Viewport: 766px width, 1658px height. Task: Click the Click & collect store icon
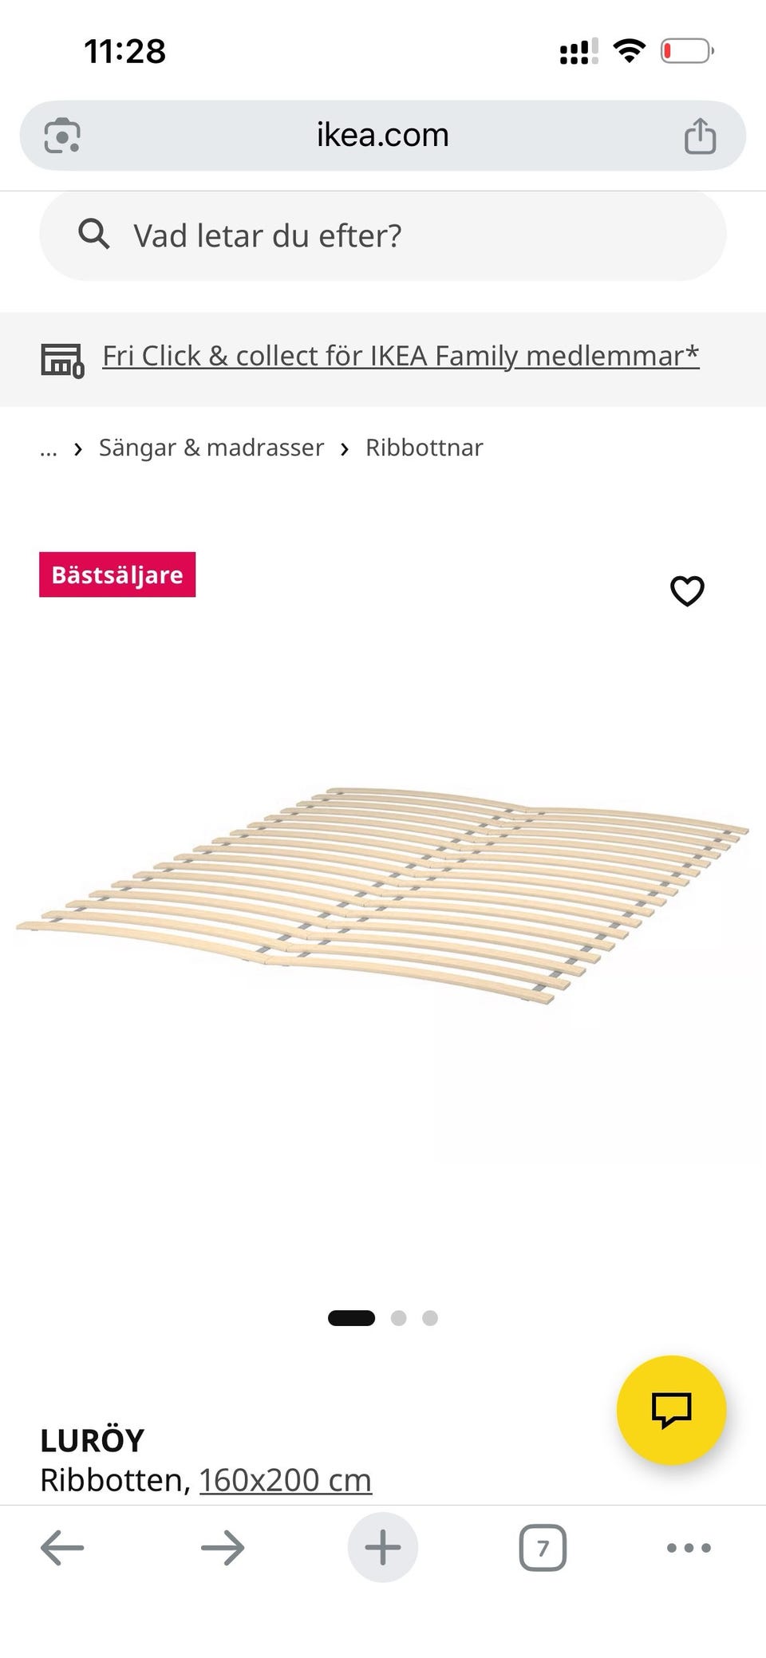pyautogui.click(x=62, y=360)
